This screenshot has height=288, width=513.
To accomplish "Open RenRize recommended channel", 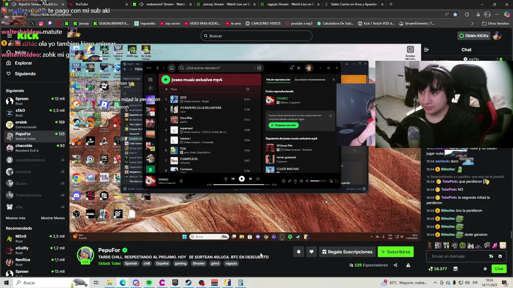I will tap(35, 262).
